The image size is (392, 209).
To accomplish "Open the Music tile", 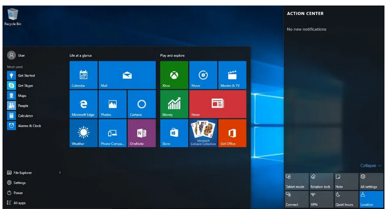I will point(203,75).
